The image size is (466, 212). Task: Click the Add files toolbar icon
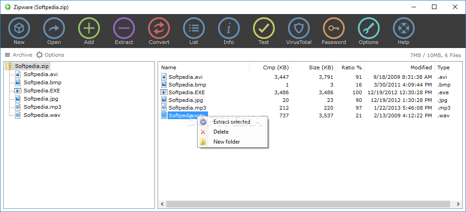click(89, 29)
